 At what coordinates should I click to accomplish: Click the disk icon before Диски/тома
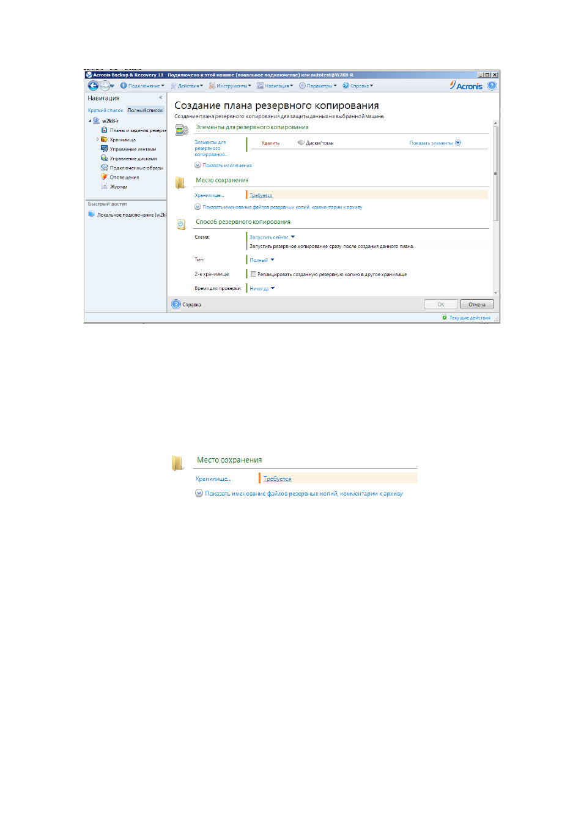[x=301, y=143]
